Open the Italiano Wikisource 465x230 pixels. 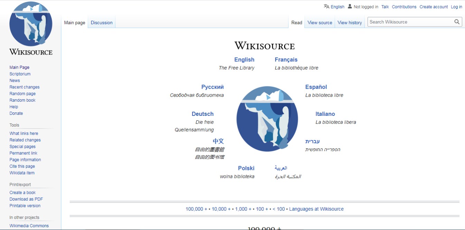(x=325, y=114)
